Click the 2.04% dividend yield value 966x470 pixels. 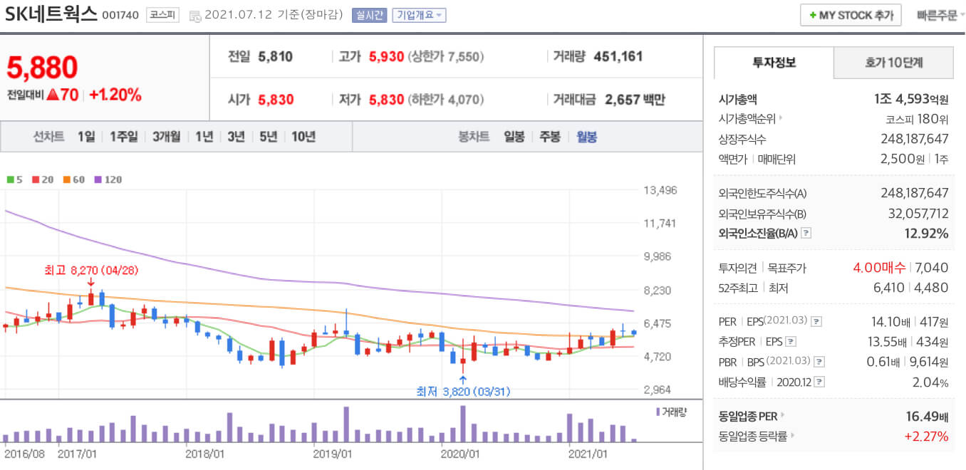pyautogui.click(x=930, y=382)
